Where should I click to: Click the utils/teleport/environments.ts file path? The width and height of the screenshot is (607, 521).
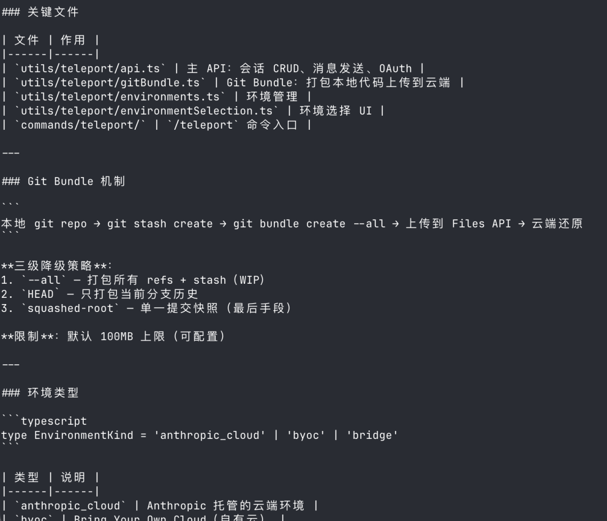point(120,97)
